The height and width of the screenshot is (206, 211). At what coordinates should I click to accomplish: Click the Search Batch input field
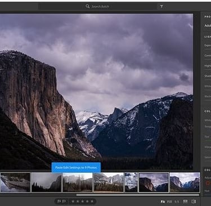tap(98, 7)
